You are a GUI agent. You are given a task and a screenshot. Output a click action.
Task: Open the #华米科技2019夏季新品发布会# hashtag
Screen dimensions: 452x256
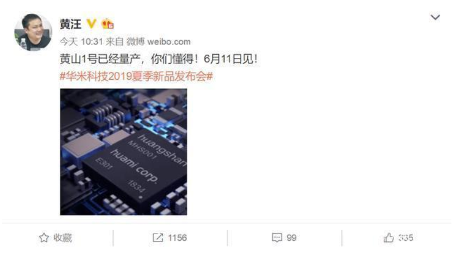pyautogui.click(x=136, y=76)
